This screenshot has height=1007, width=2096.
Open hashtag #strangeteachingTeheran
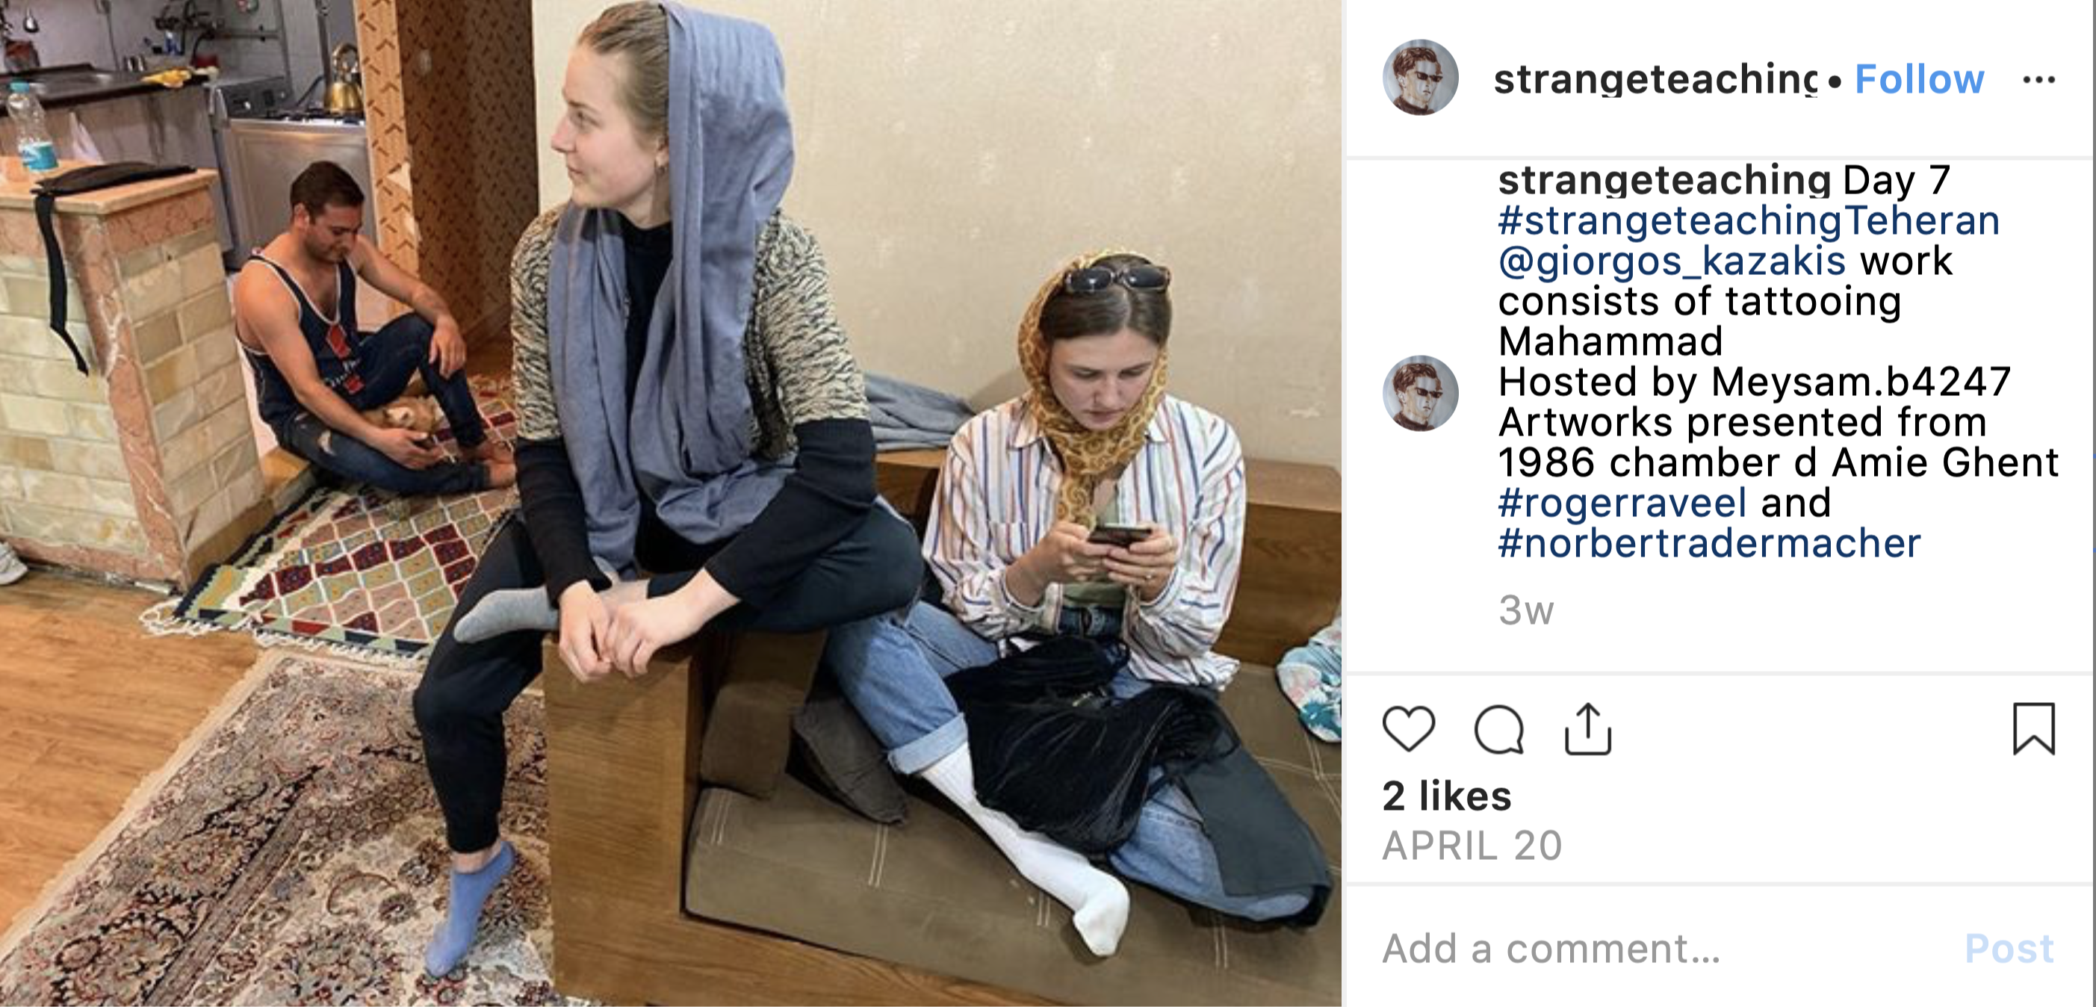[1749, 220]
